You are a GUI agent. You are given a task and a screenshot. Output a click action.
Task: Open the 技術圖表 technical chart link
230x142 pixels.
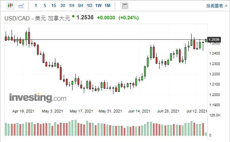(217, 6)
